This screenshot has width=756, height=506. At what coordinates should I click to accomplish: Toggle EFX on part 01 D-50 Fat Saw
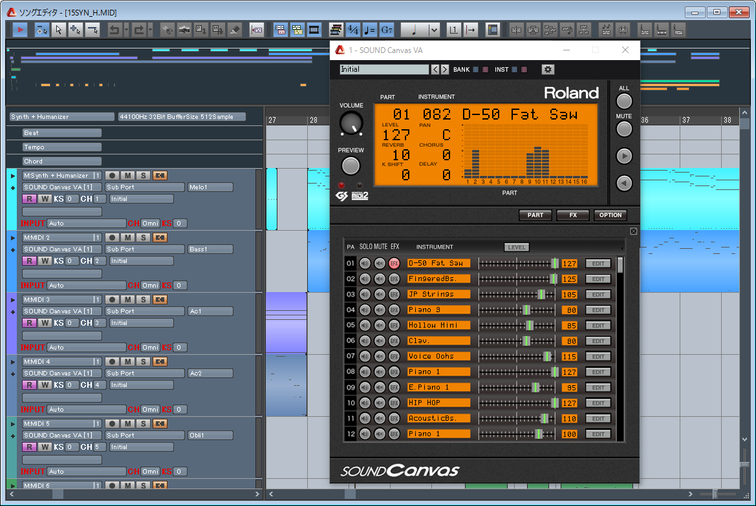(x=394, y=264)
